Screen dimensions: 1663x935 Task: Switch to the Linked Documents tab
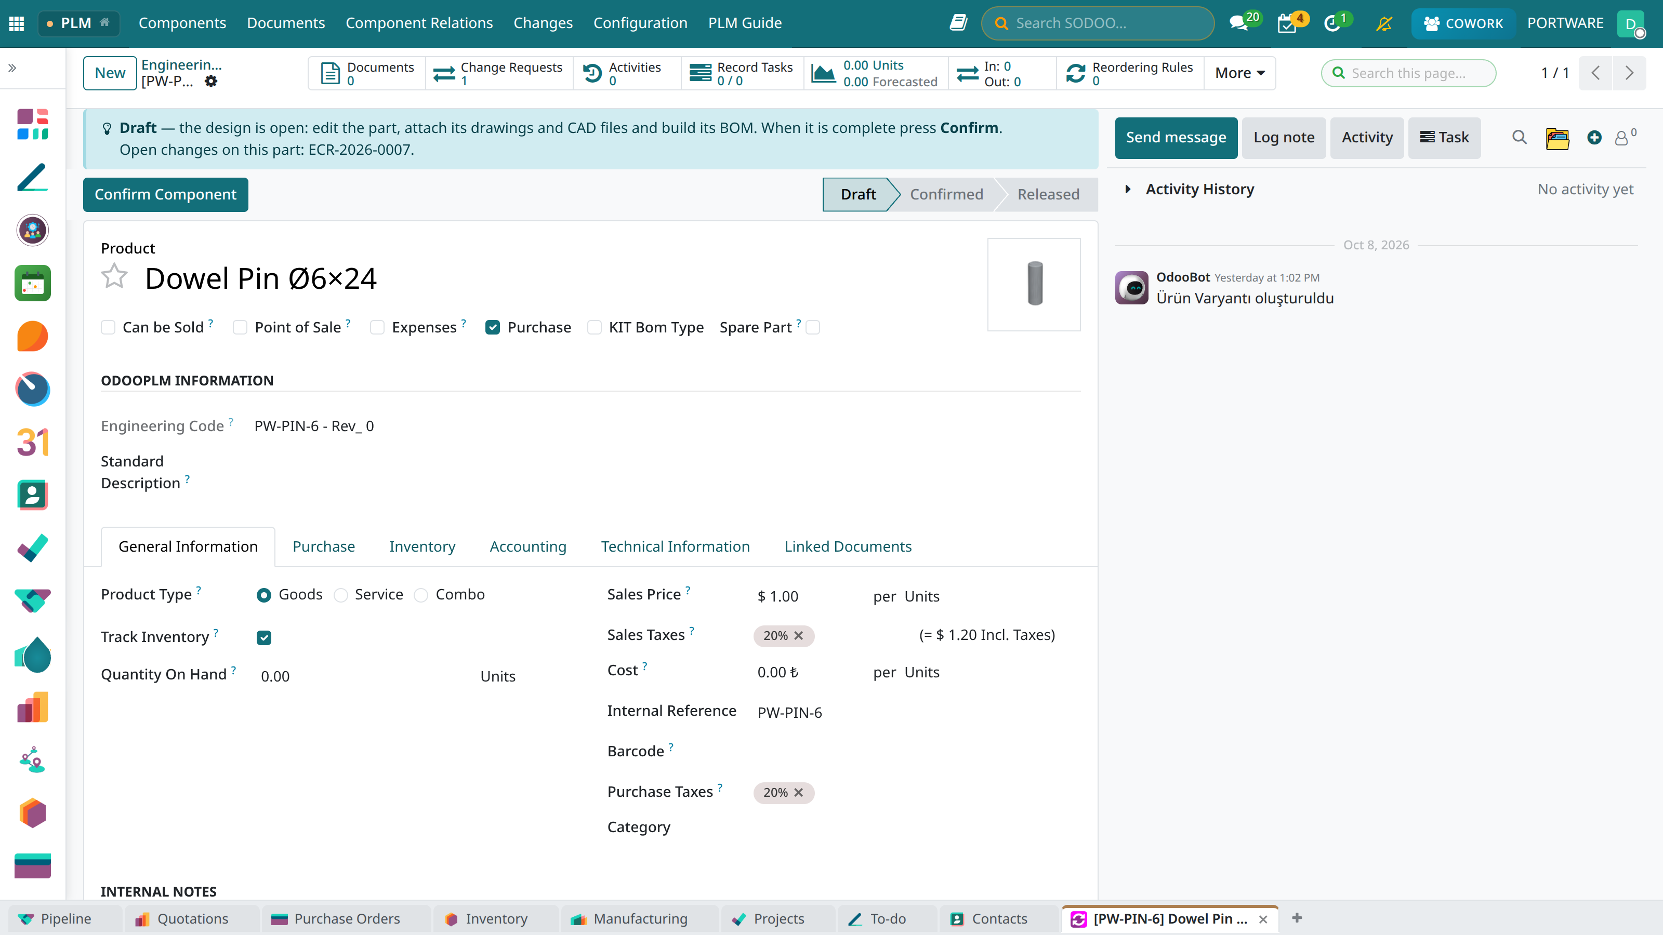pos(848,546)
